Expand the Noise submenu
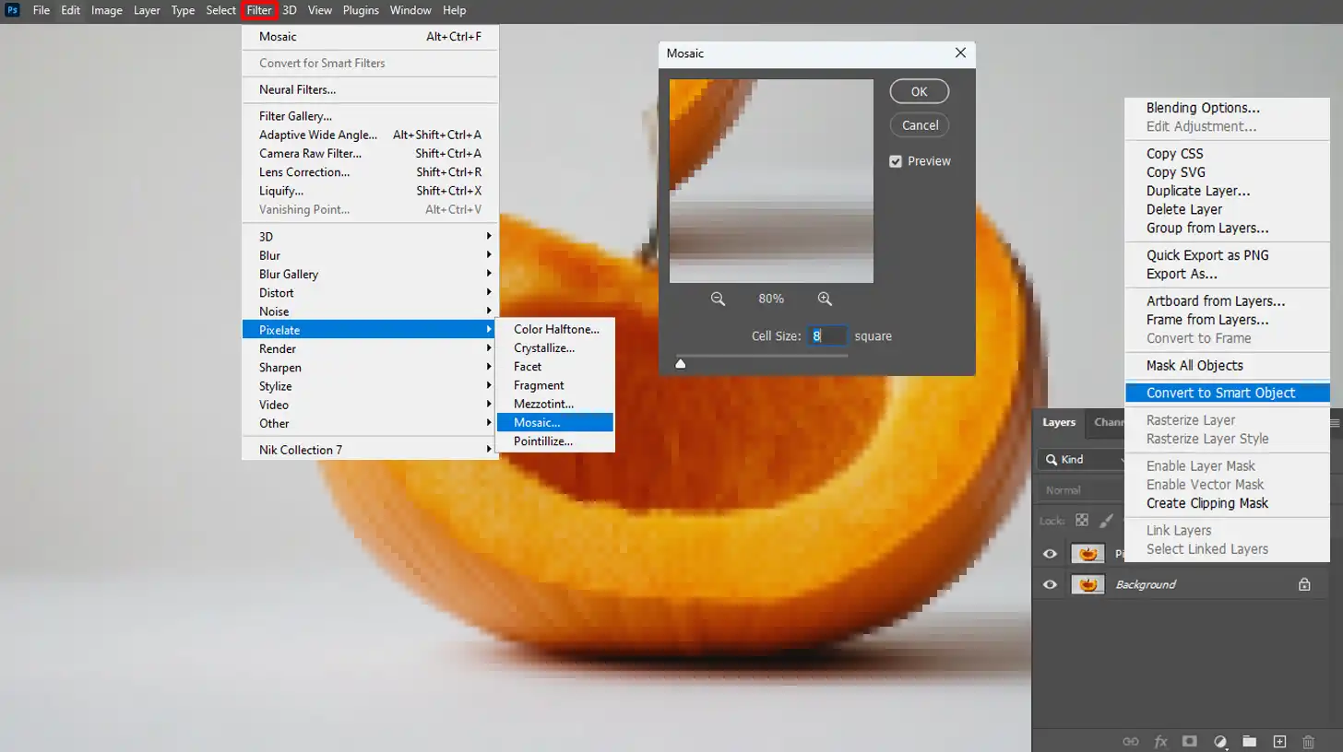 pyautogui.click(x=370, y=311)
